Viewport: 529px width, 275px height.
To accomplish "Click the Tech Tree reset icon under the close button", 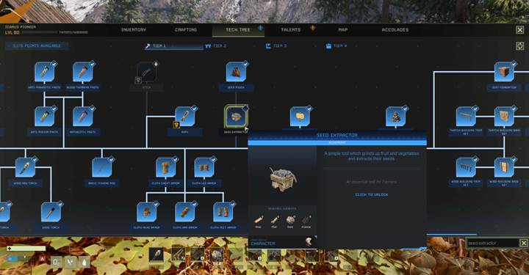I will click(520, 45).
